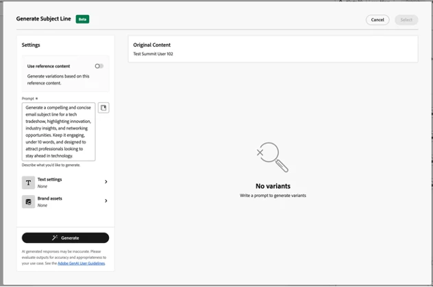Viewport: 433px width, 287px height.
Task: Click the Brand assets icon
Action: point(28,202)
